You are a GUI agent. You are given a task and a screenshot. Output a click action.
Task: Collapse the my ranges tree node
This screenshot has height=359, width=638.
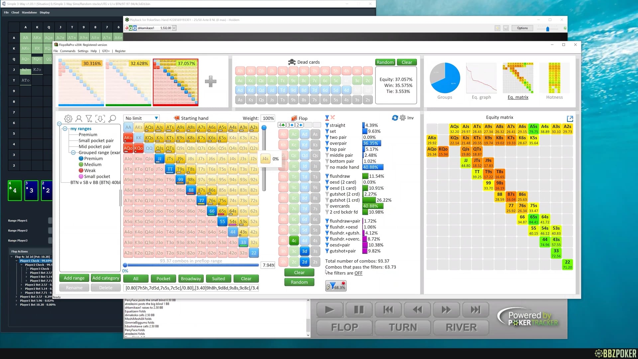pos(65,129)
